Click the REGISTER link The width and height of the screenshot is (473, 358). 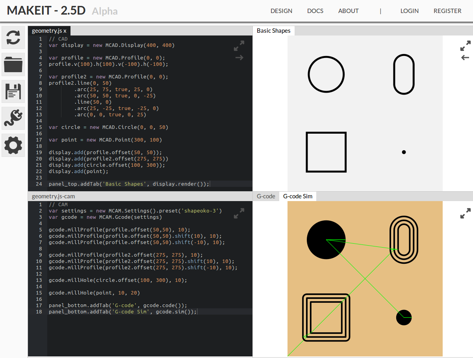click(447, 11)
